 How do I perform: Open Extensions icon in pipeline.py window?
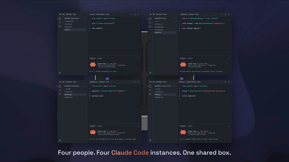pyautogui.click(x=60, y=94)
